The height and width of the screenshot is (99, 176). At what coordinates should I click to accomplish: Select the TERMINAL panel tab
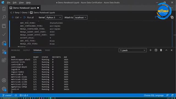[x=37, y=50]
